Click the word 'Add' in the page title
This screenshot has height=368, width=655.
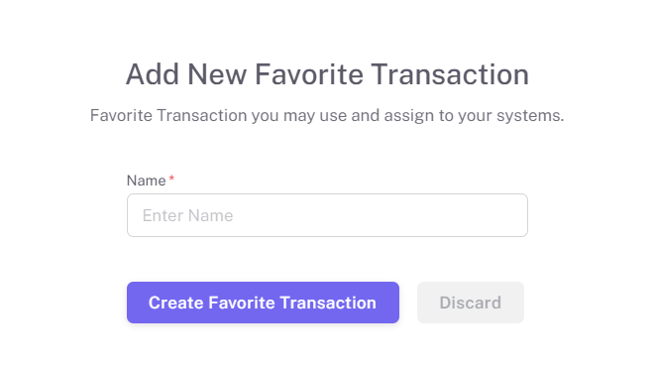tap(153, 74)
